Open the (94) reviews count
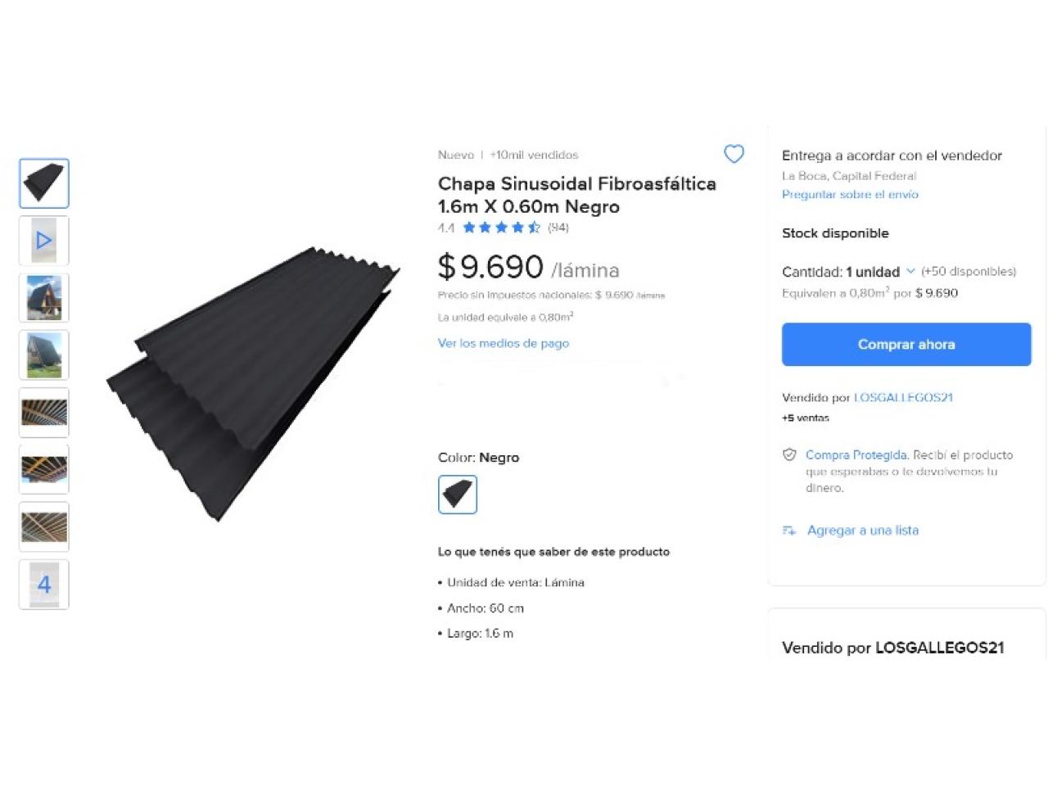Image resolution: width=1048 pixels, height=786 pixels. tap(558, 228)
